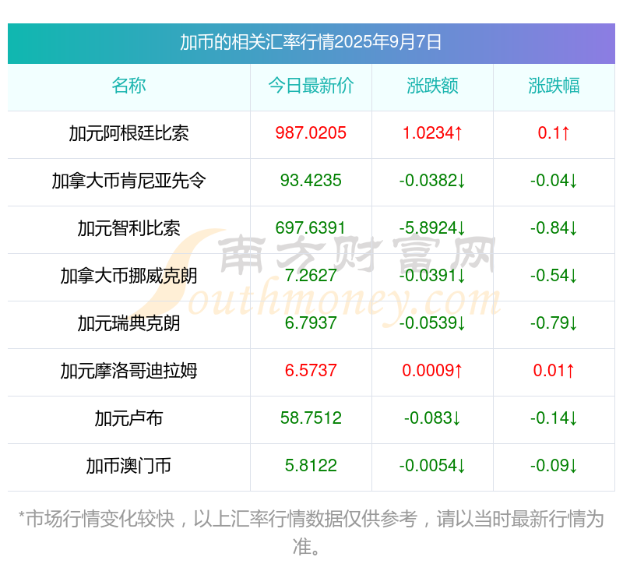This screenshot has width=623, height=571.
Task: Select the row name 加元阿根廷比索
Action: tap(128, 133)
